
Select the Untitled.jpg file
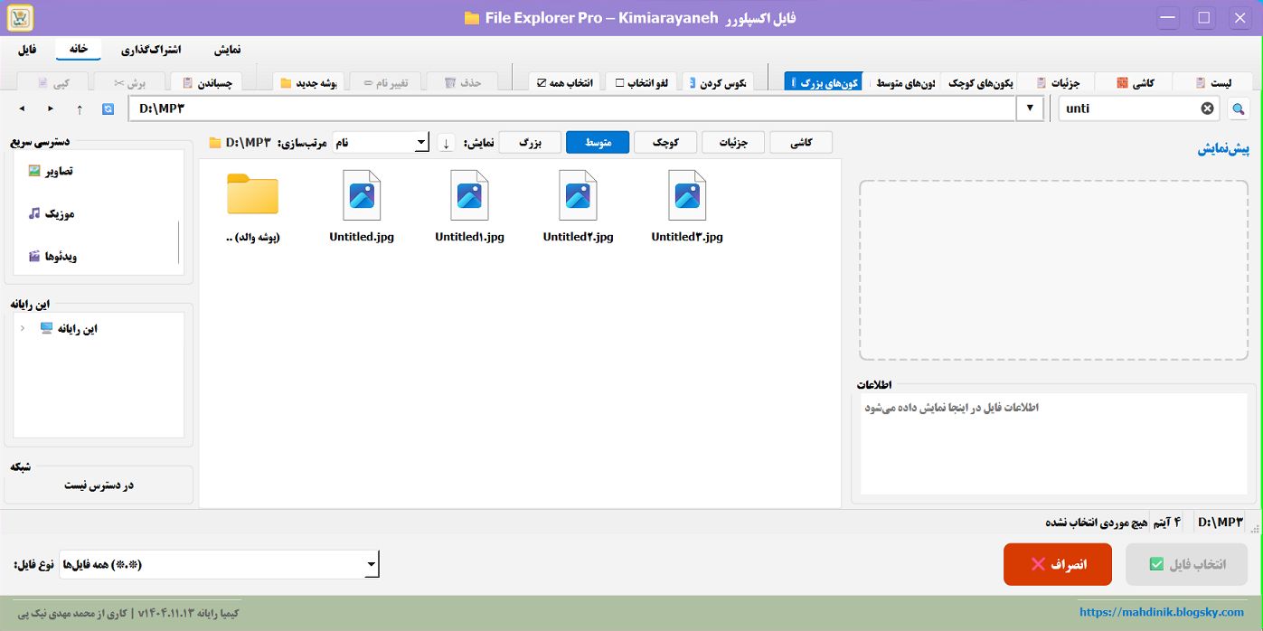(362, 207)
